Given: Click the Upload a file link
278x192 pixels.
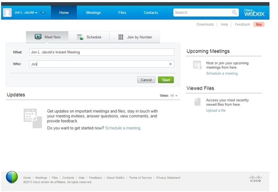Looking at the screenshot, I should [216, 110].
